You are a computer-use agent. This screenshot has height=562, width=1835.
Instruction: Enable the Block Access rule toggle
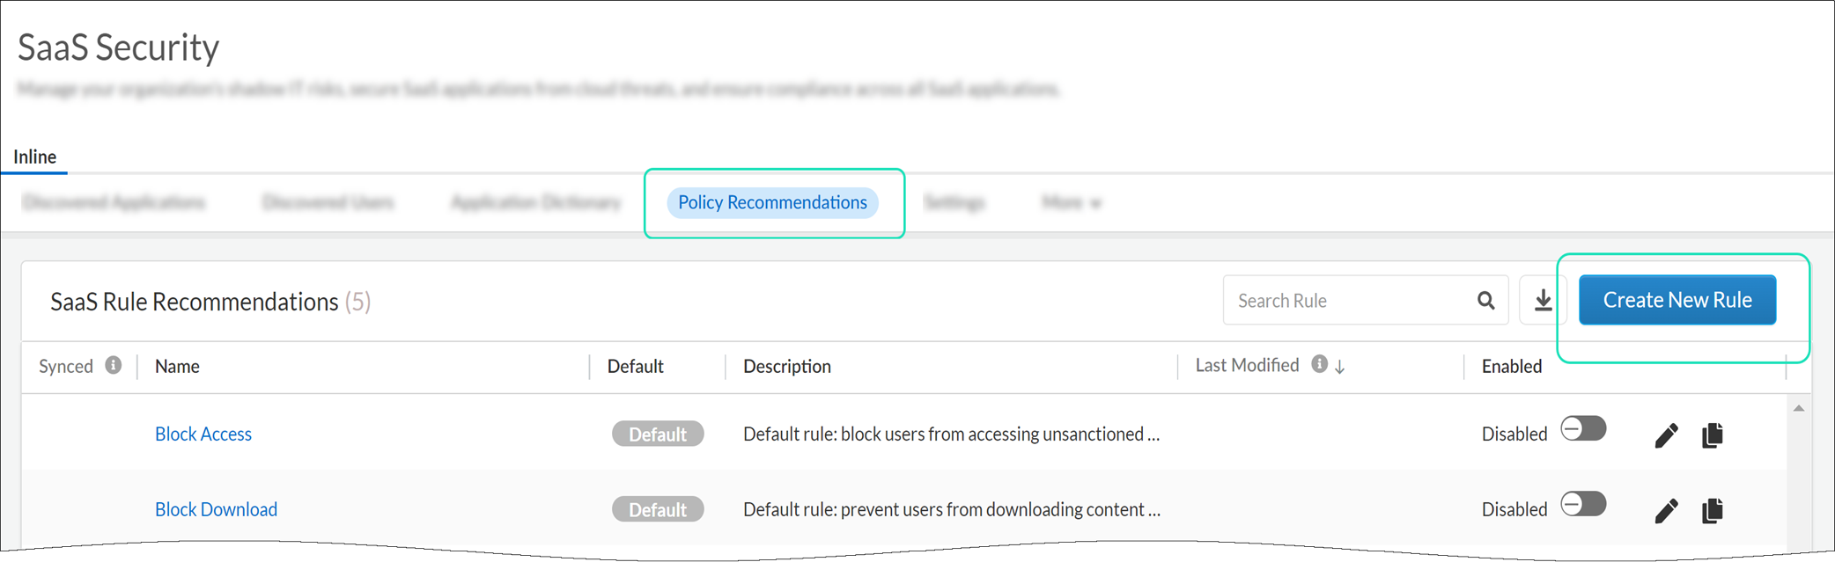[x=1583, y=429]
